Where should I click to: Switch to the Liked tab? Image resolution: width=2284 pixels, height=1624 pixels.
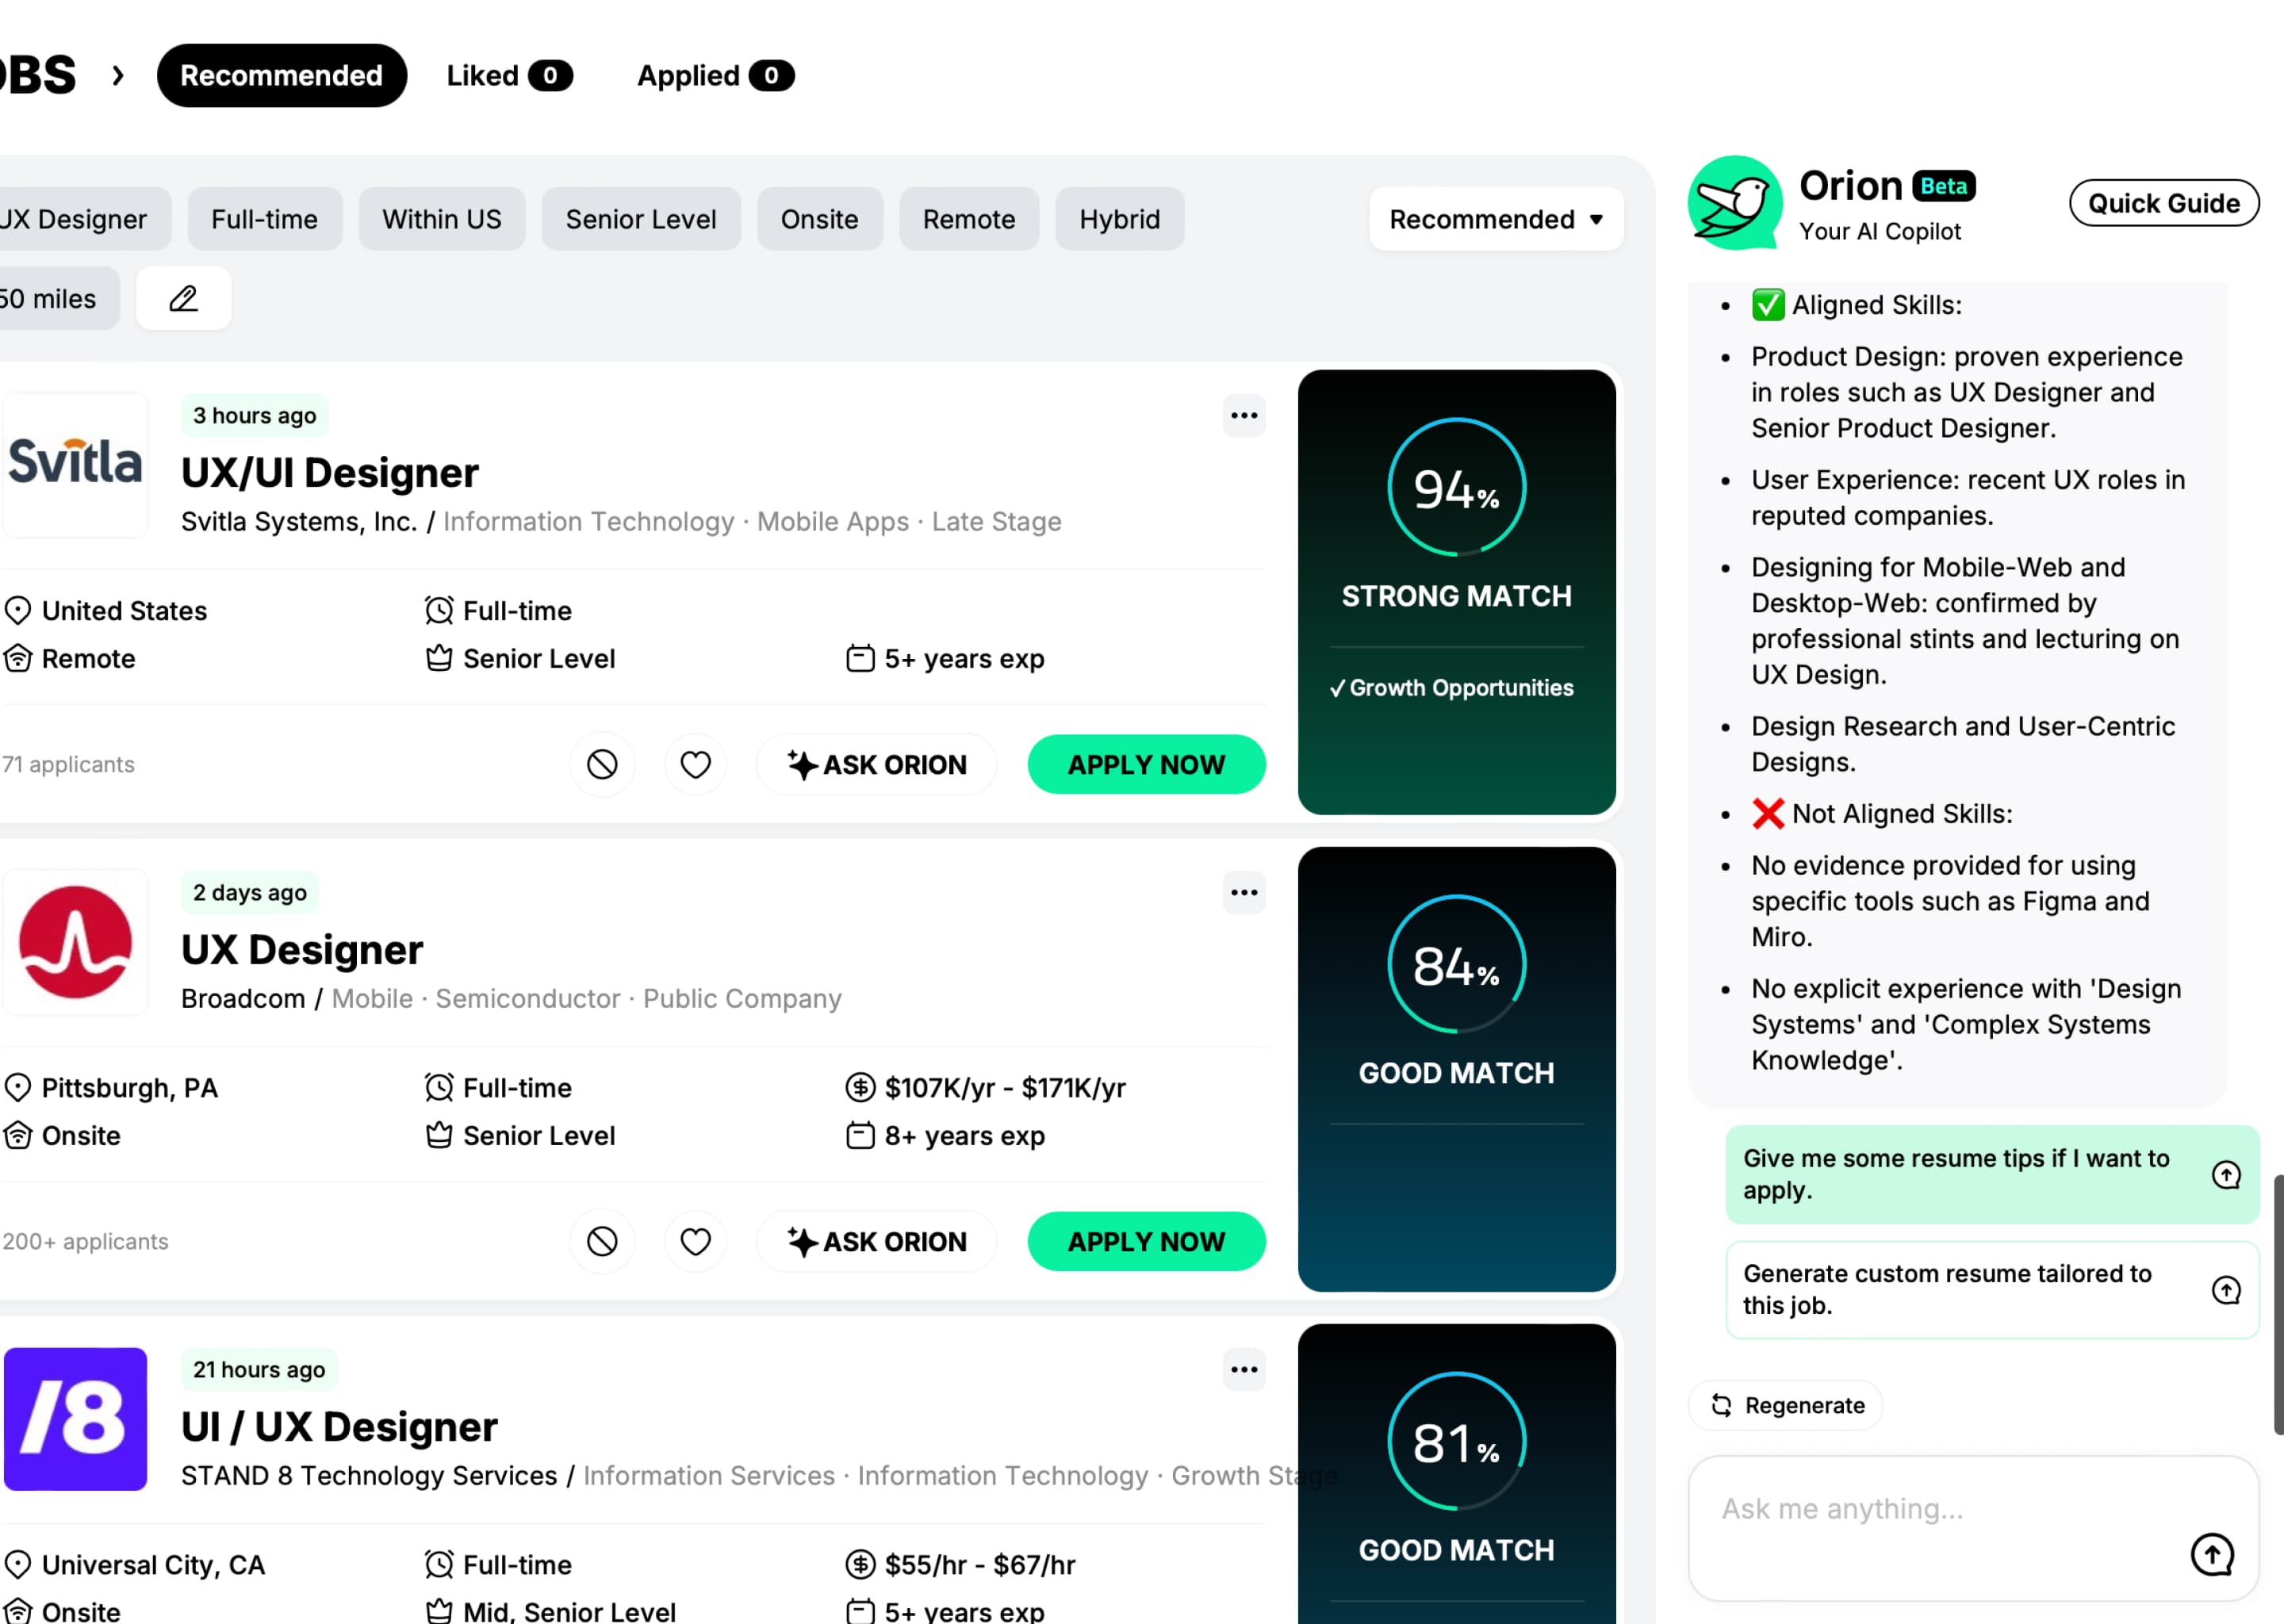(x=509, y=75)
